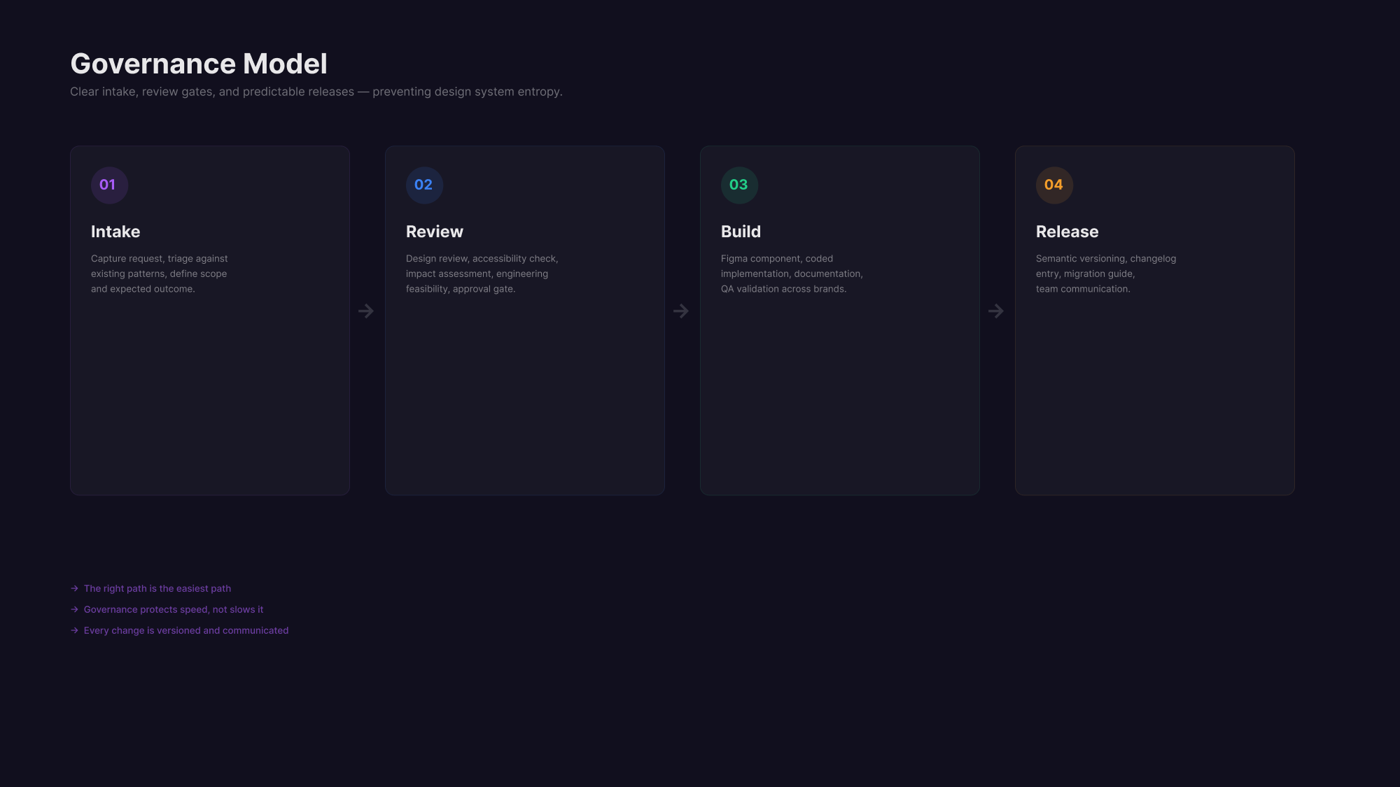
Task: Click the blue 02 step badge
Action: pyautogui.click(x=424, y=185)
